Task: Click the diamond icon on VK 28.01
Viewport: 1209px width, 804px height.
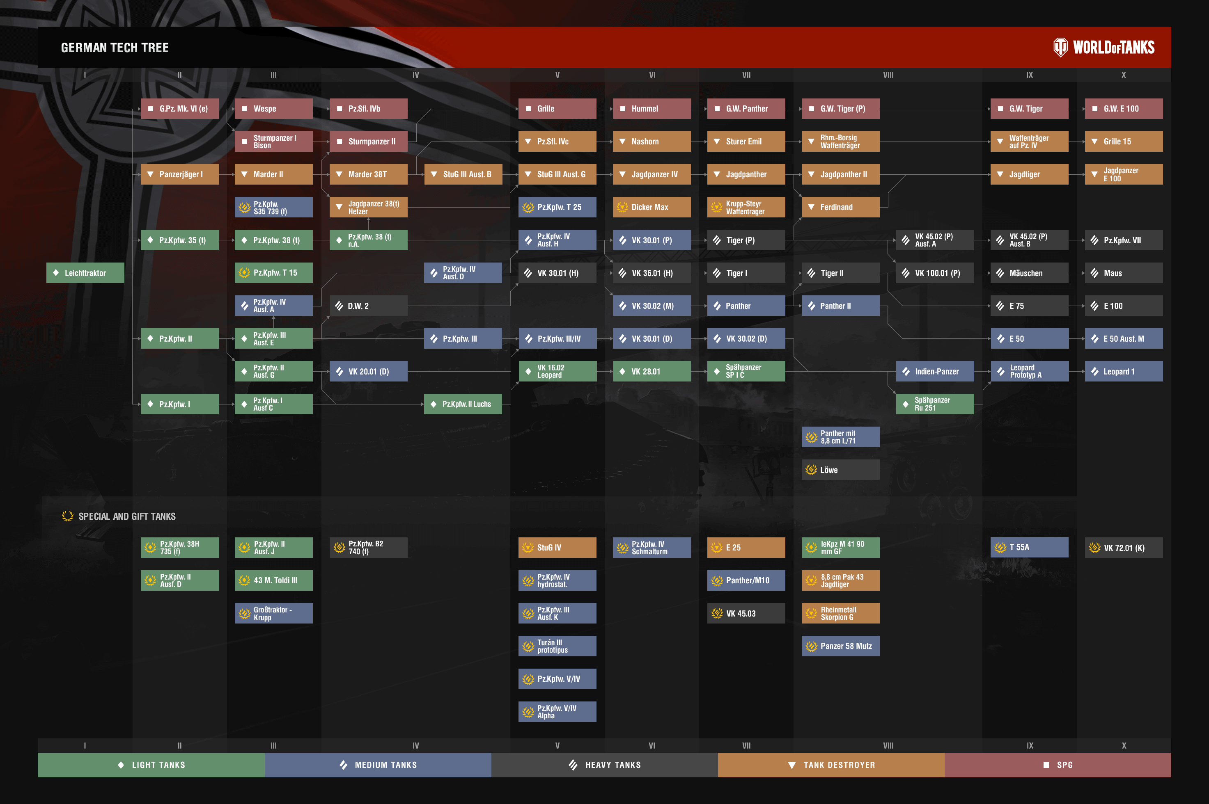Action: [622, 371]
